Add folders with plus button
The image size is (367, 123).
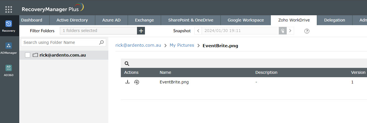coord(141,31)
